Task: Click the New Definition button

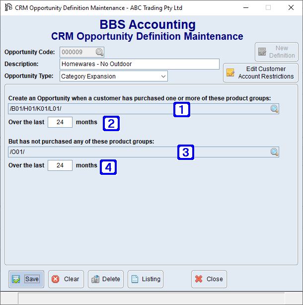Action: 277,52
